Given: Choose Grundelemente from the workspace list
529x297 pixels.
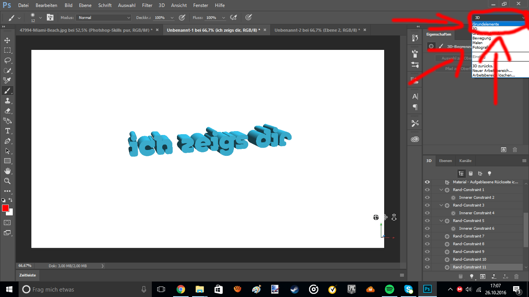Looking at the screenshot, I should (486, 24).
